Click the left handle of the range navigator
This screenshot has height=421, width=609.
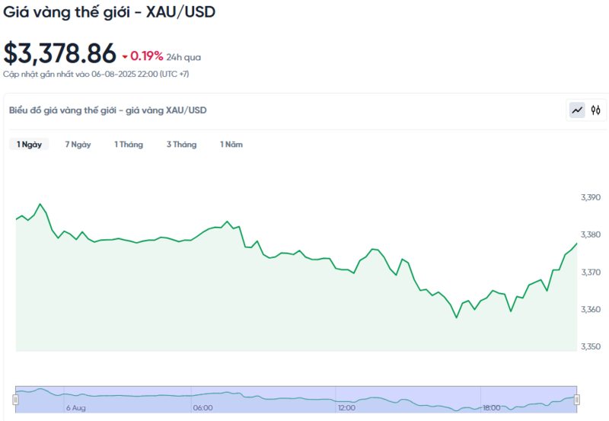coord(15,400)
